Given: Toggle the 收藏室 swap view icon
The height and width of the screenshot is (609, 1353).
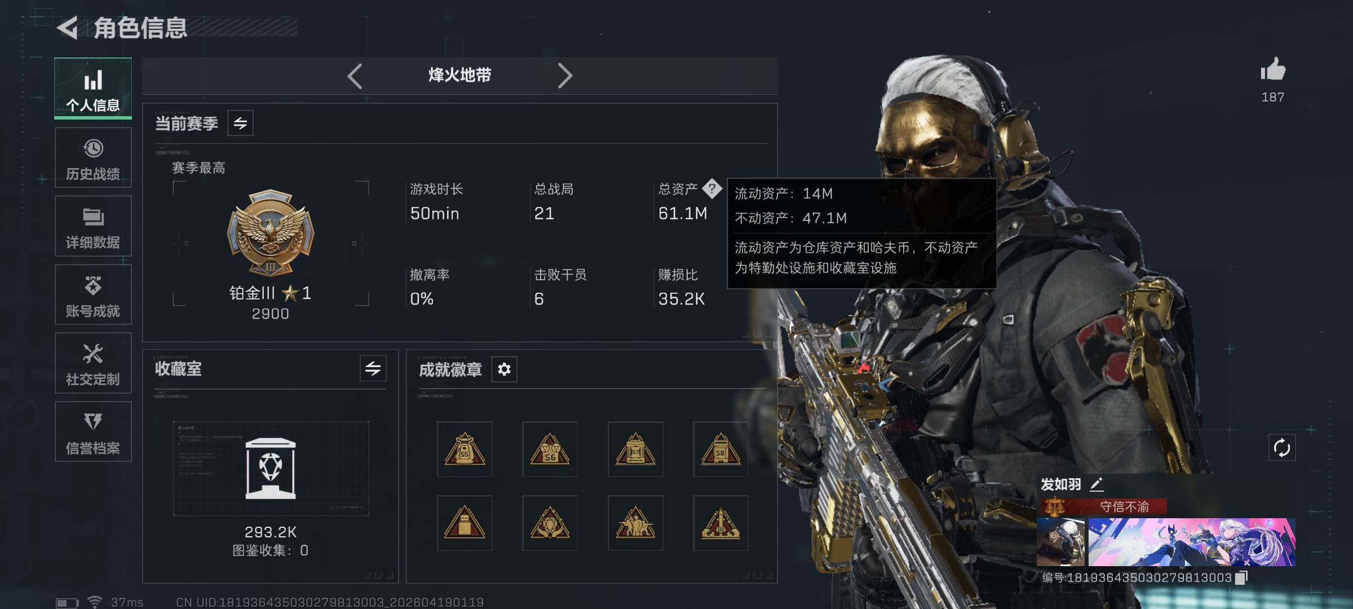Looking at the screenshot, I should pyautogui.click(x=373, y=369).
